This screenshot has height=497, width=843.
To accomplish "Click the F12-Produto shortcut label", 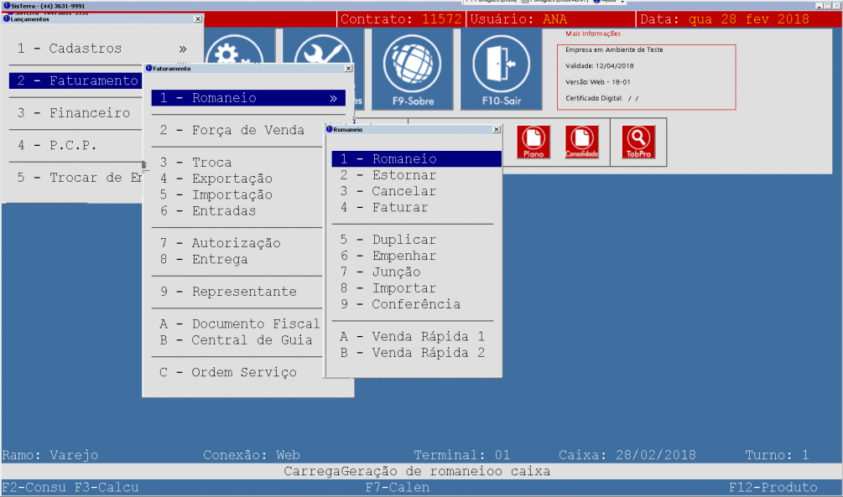I will click(772, 487).
